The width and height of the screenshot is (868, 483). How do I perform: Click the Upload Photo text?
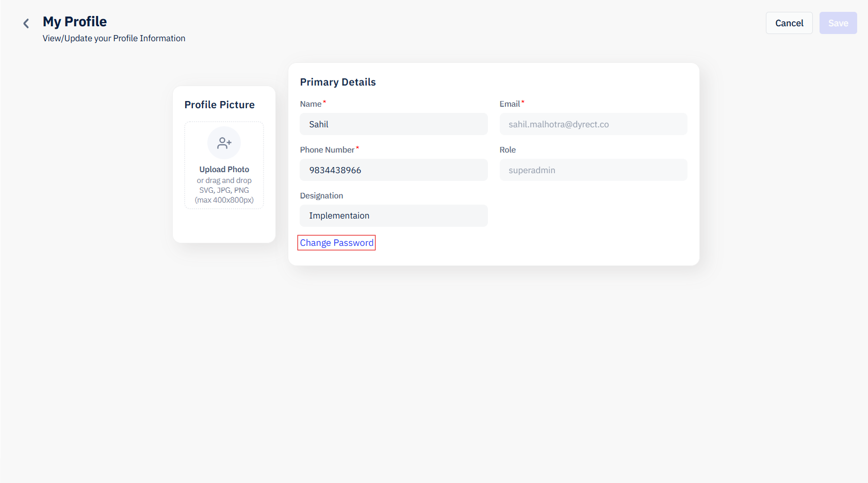tap(224, 169)
